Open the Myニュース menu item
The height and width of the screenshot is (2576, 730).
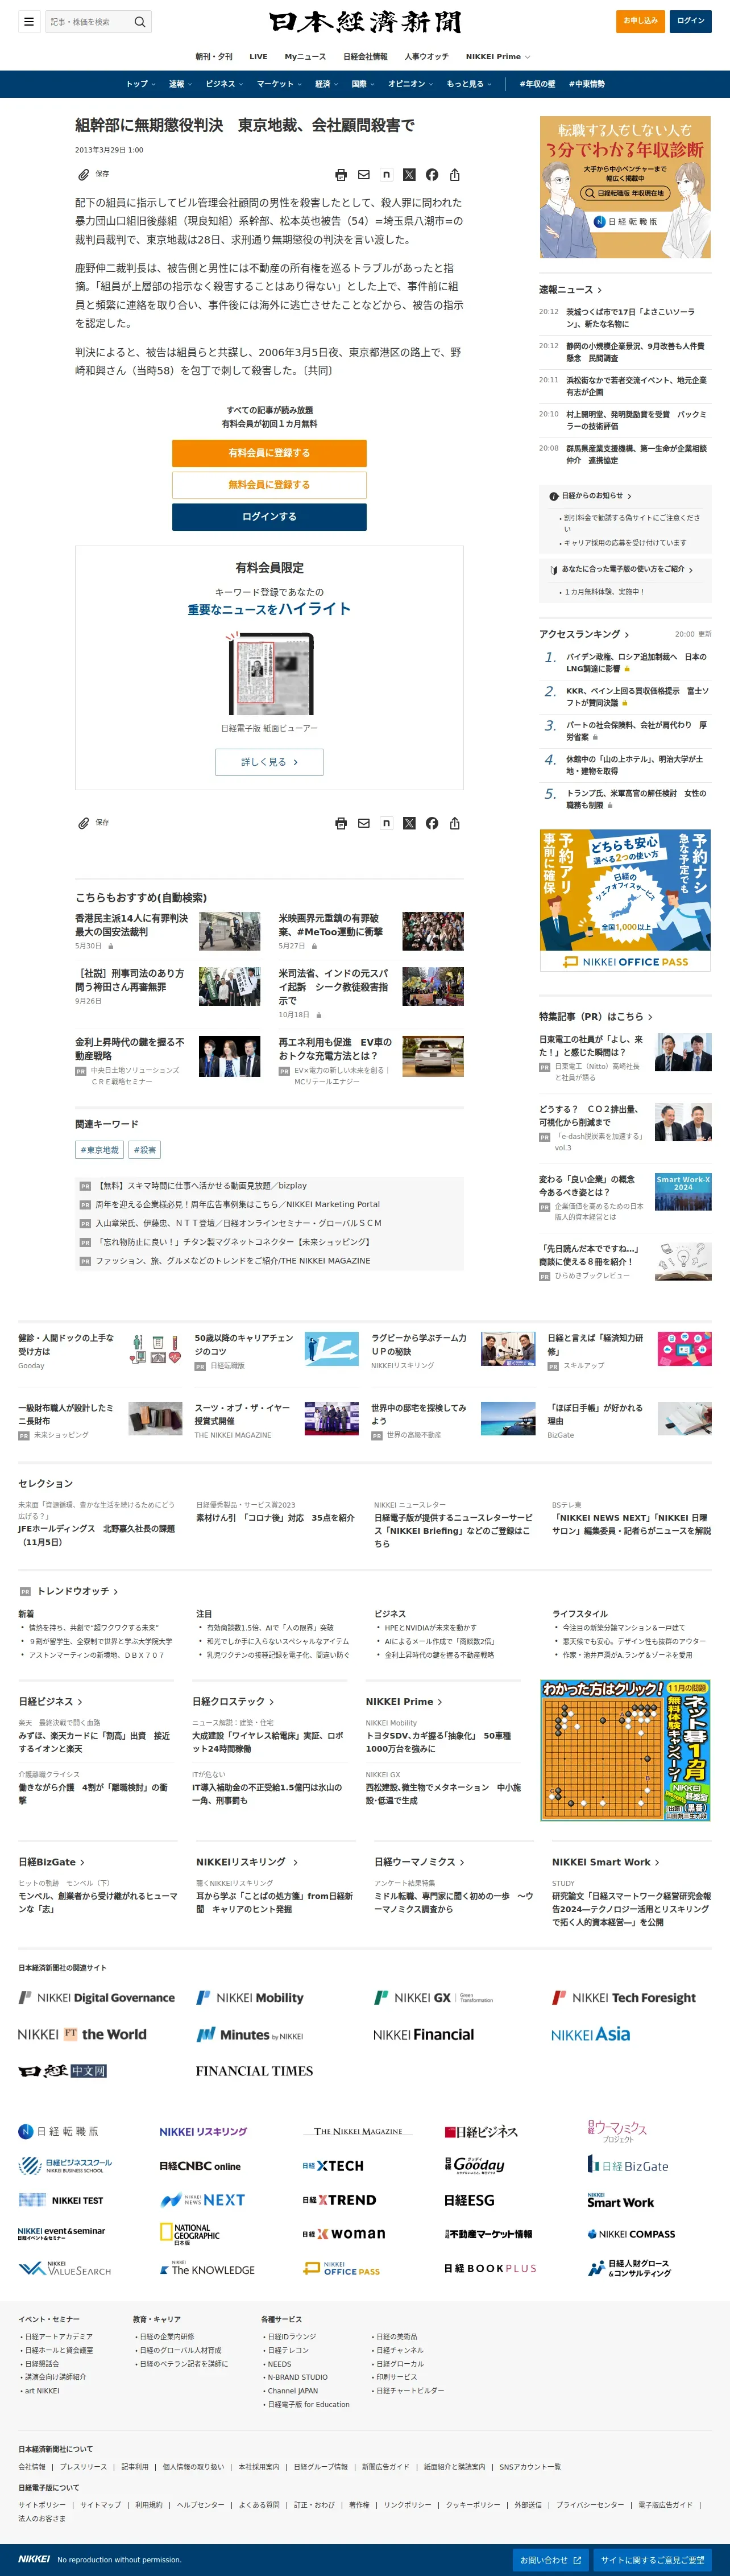[x=305, y=57]
